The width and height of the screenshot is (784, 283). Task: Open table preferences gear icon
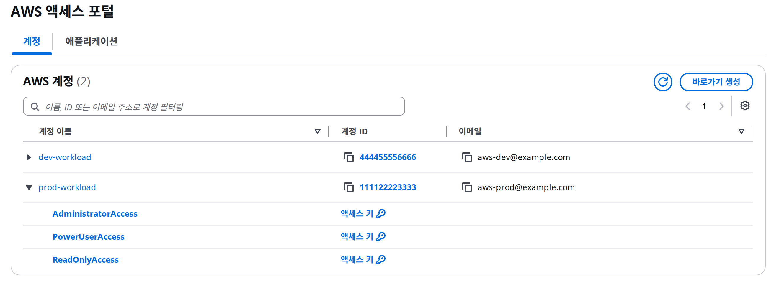744,106
